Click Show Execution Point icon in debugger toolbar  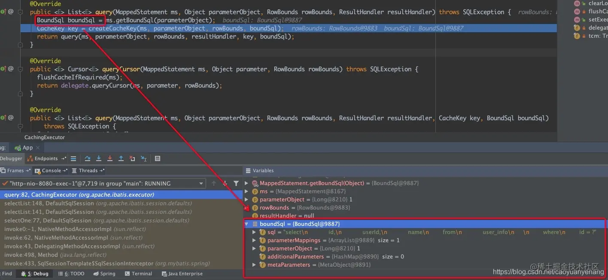point(73,158)
